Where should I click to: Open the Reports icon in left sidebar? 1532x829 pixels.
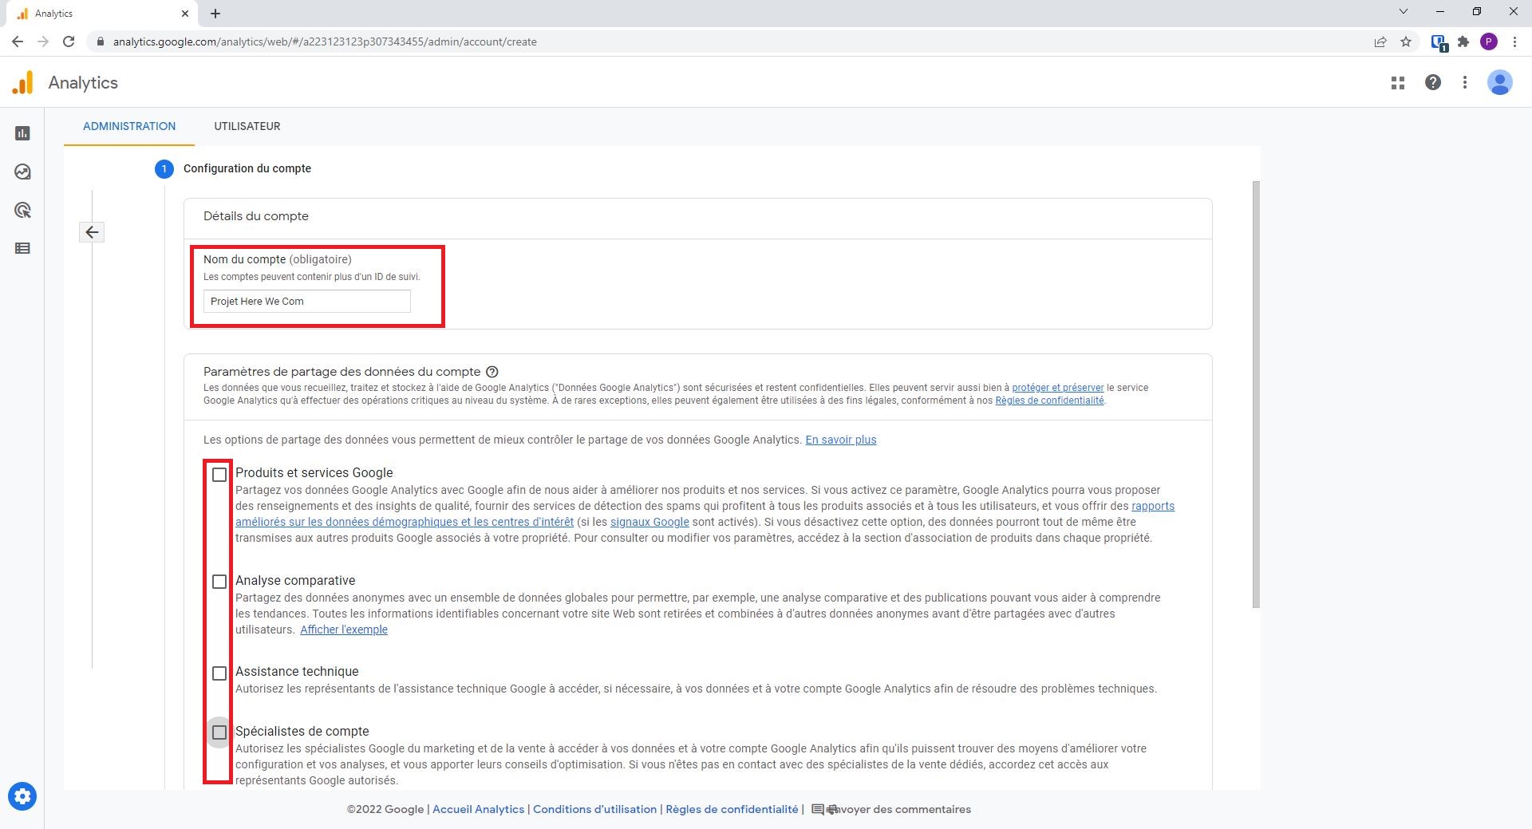tap(22, 133)
